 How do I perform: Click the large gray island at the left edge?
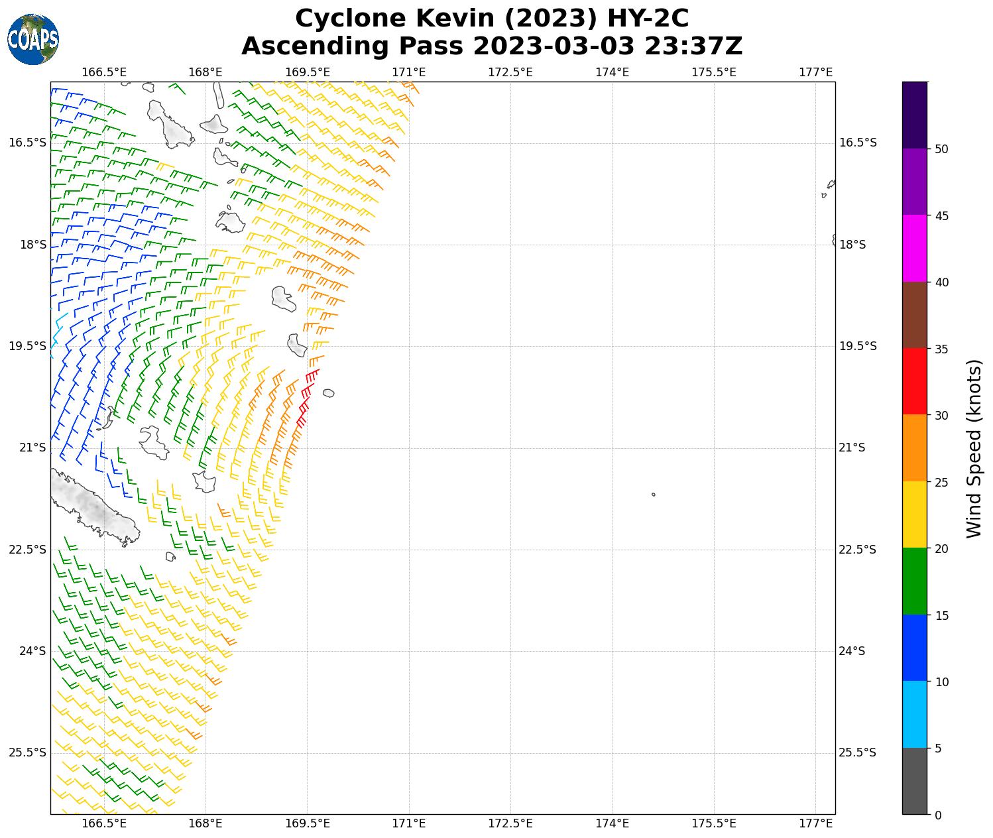point(93,506)
